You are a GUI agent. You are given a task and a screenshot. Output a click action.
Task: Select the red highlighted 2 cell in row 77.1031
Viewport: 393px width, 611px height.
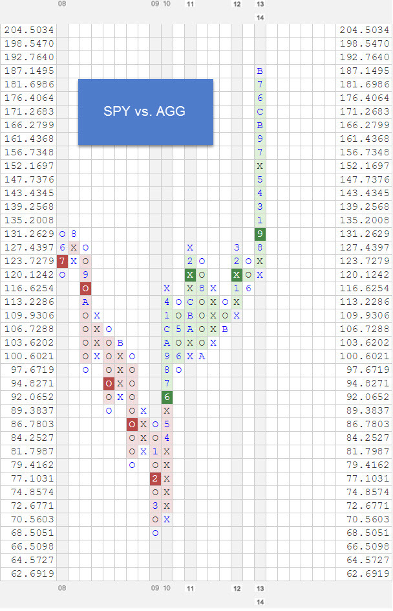pyautogui.click(x=155, y=478)
